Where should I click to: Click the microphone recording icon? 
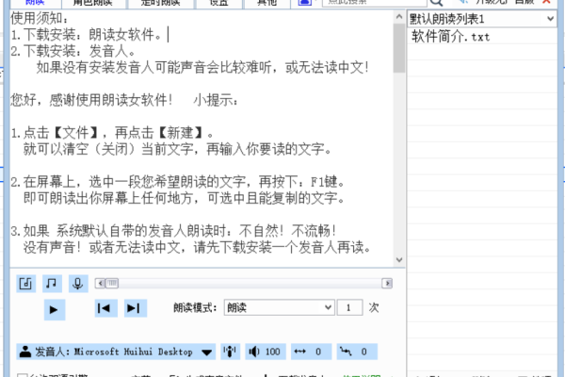click(78, 284)
